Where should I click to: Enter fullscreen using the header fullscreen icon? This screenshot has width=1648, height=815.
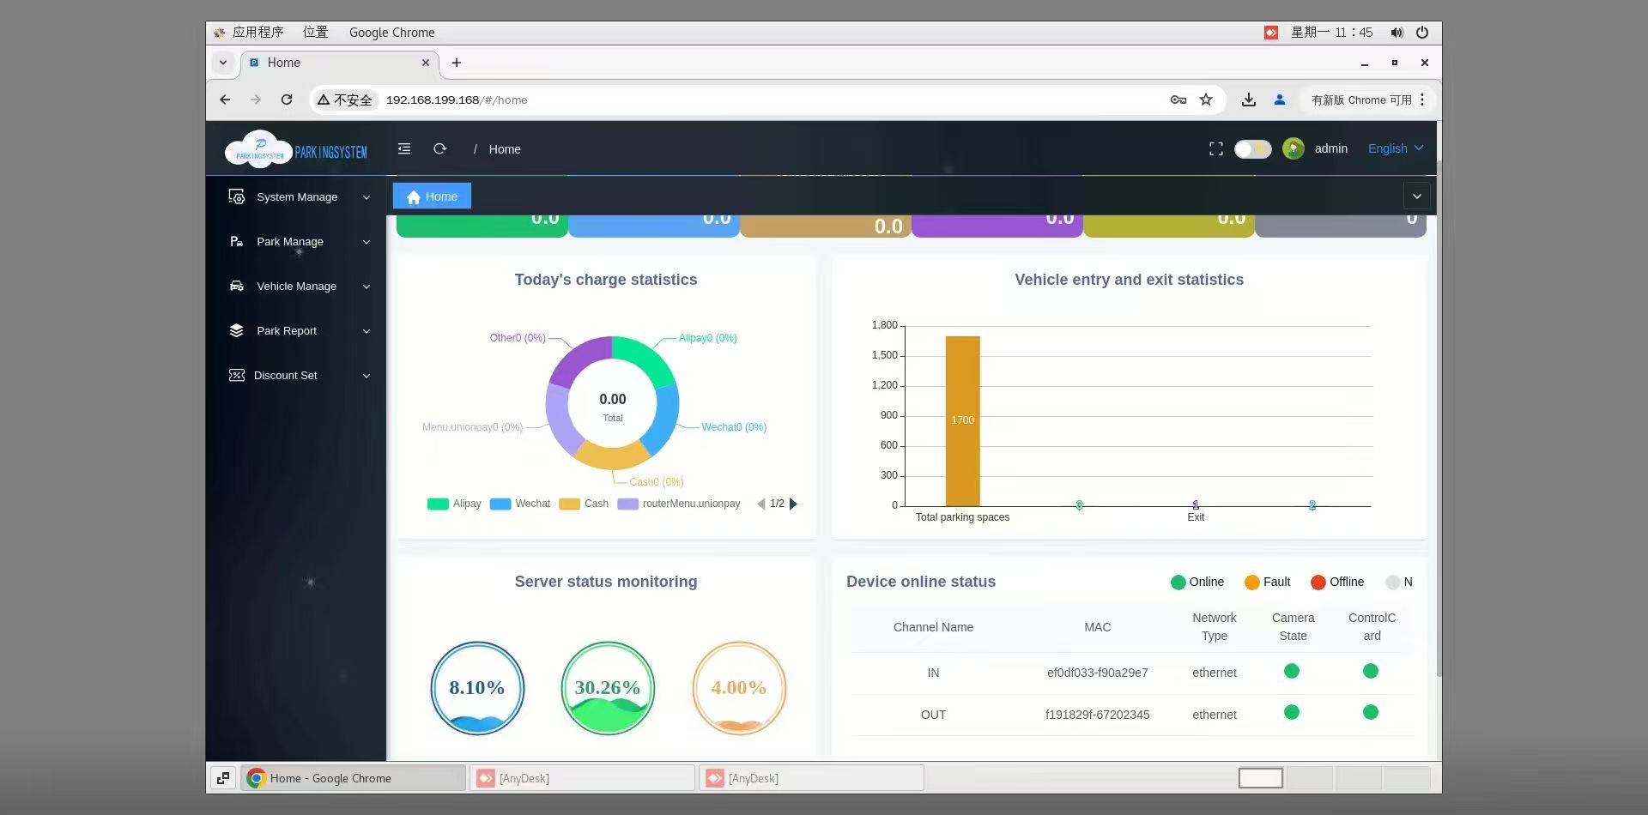click(1215, 149)
